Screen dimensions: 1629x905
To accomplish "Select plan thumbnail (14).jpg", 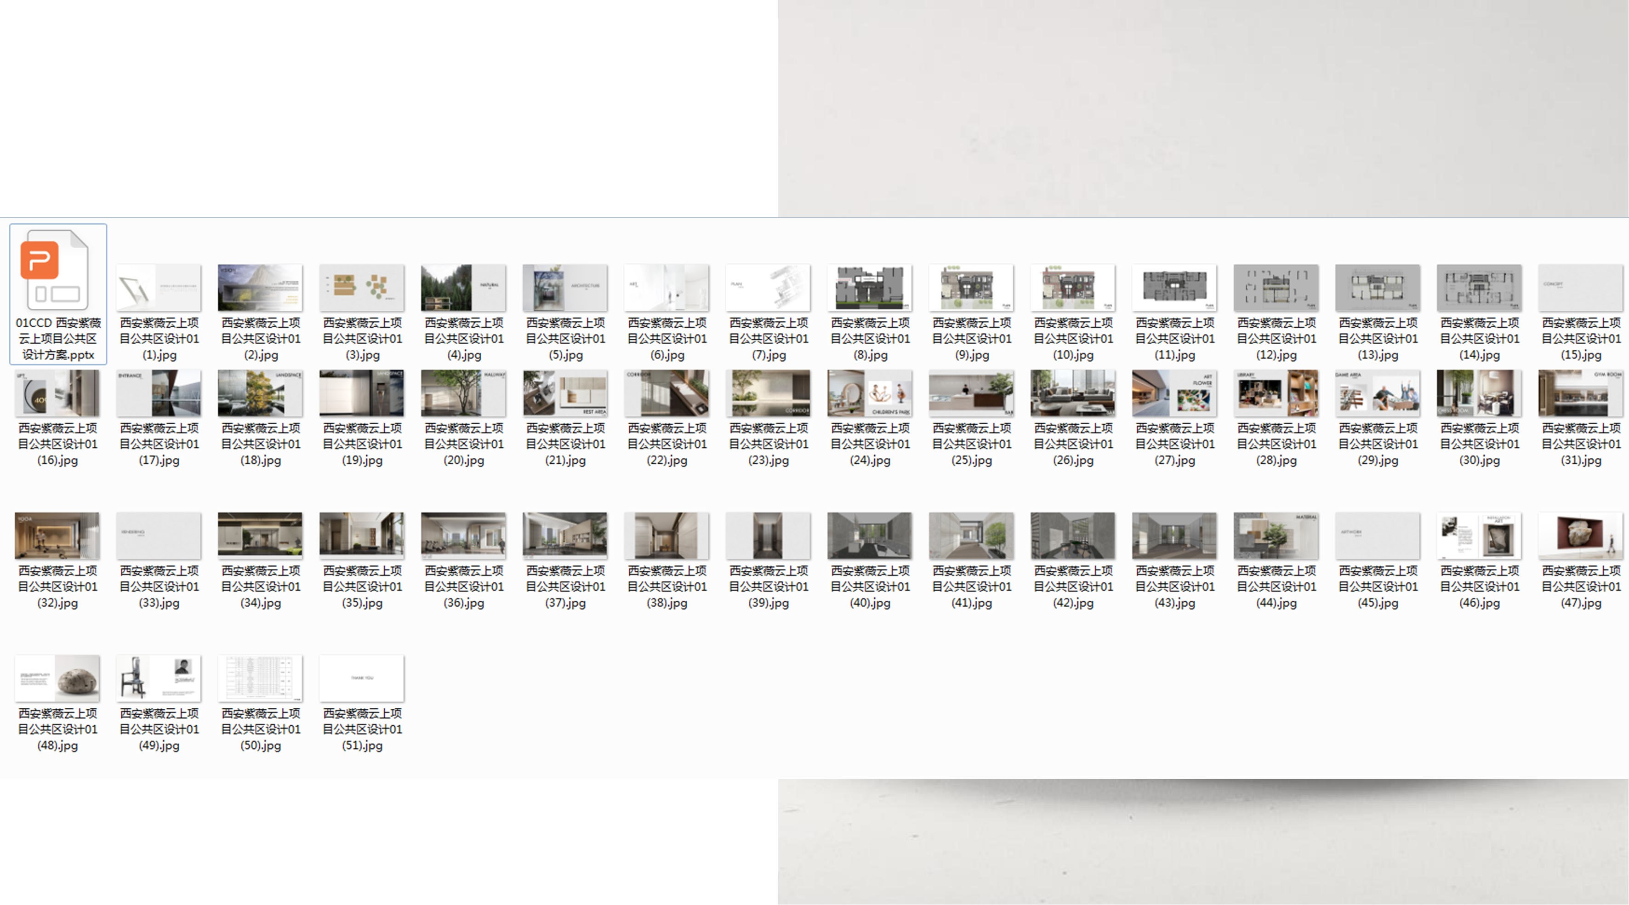I will point(1480,288).
